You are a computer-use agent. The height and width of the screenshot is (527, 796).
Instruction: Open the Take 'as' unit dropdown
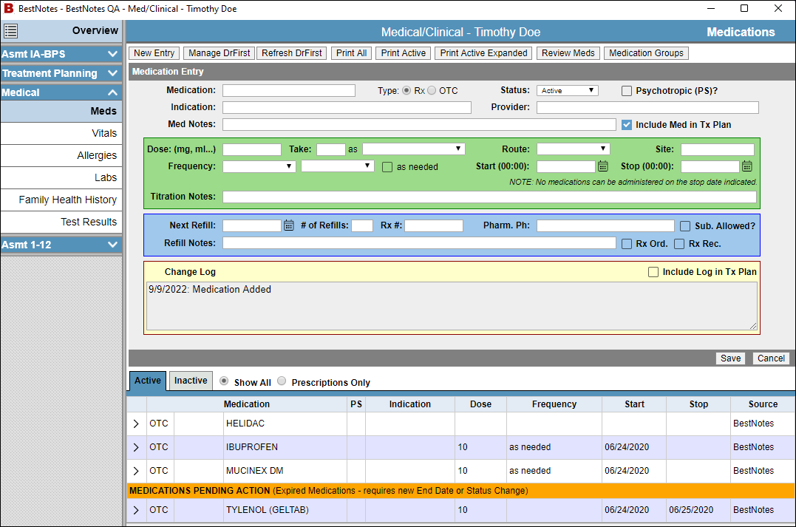[x=413, y=149]
